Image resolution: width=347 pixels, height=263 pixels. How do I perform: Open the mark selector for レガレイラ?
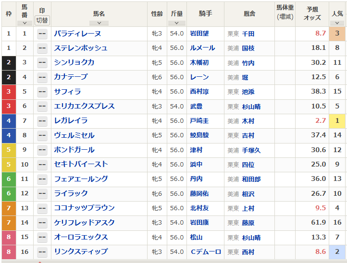coord(42,121)
